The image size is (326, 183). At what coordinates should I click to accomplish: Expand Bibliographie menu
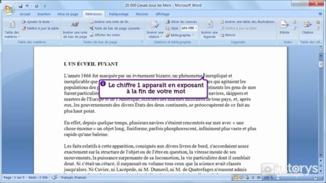pos(180,35)
